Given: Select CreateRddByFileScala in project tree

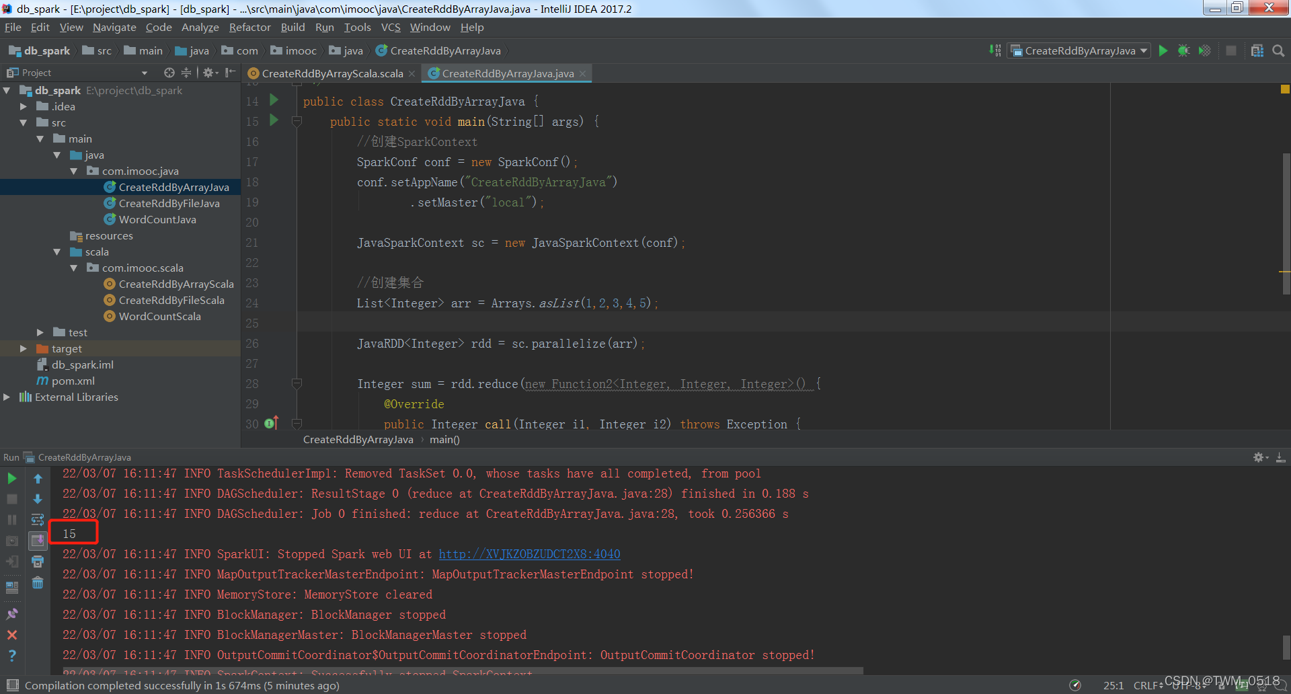Looking at the screenshot, I should pos(164,300).
